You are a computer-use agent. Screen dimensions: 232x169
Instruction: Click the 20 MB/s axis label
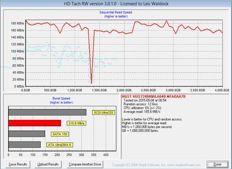18,80
